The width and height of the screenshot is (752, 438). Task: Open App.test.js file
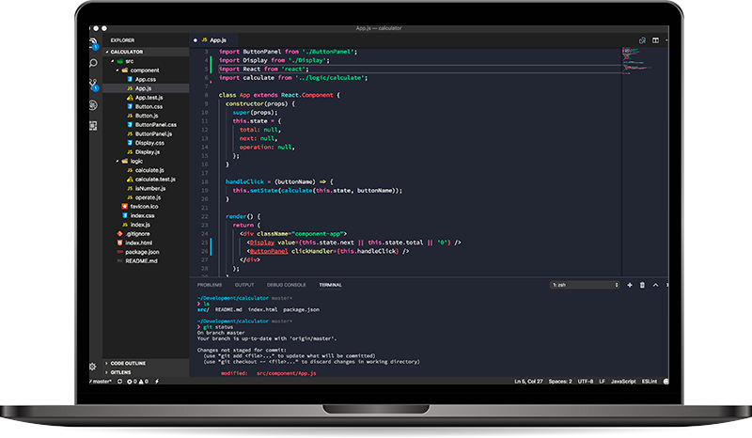click(x=146, y=98)
